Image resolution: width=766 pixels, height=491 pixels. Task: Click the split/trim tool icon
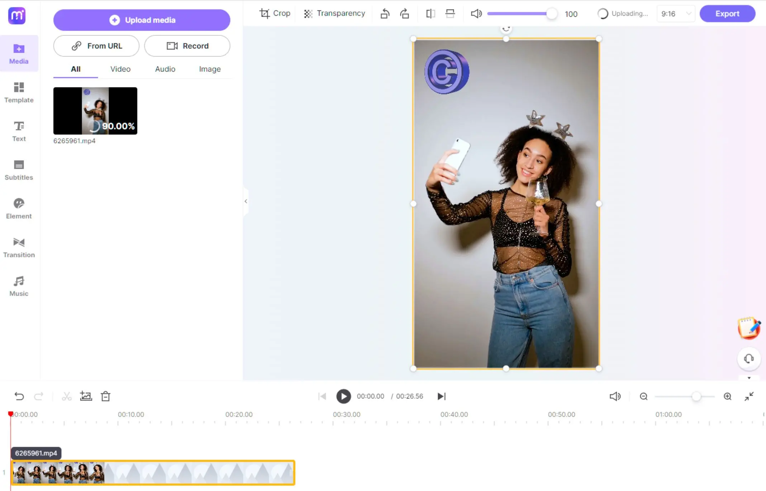[66, 396]
